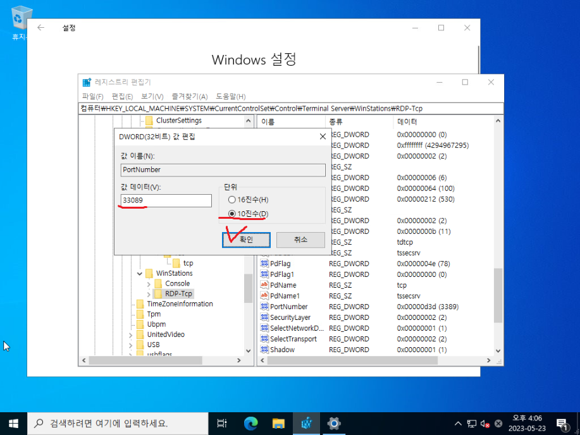580x435 pixels.
Task: Open the 즐겨찾기(A) menu
Action: click(x=189, y=97)
